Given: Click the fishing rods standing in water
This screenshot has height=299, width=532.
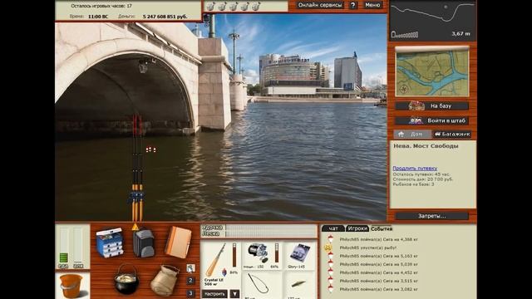Looking at the screenshot, I should click(136, 168).
